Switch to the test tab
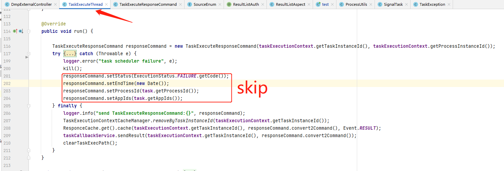The image size is (504, 171). point(325,4)
